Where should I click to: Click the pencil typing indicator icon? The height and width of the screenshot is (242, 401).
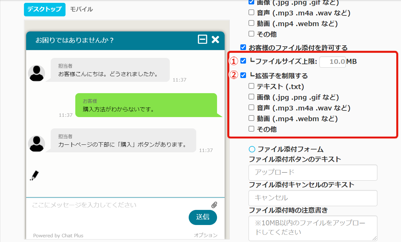click(x=34, y=175)
